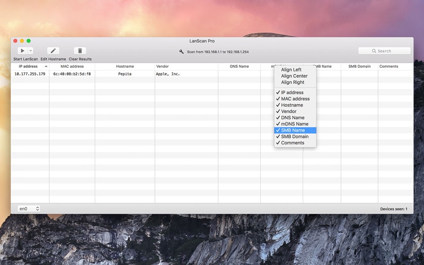Toggle the Comments column in menu
The height and width of the screenshot is (265, 424).
[x=292, y=143]
